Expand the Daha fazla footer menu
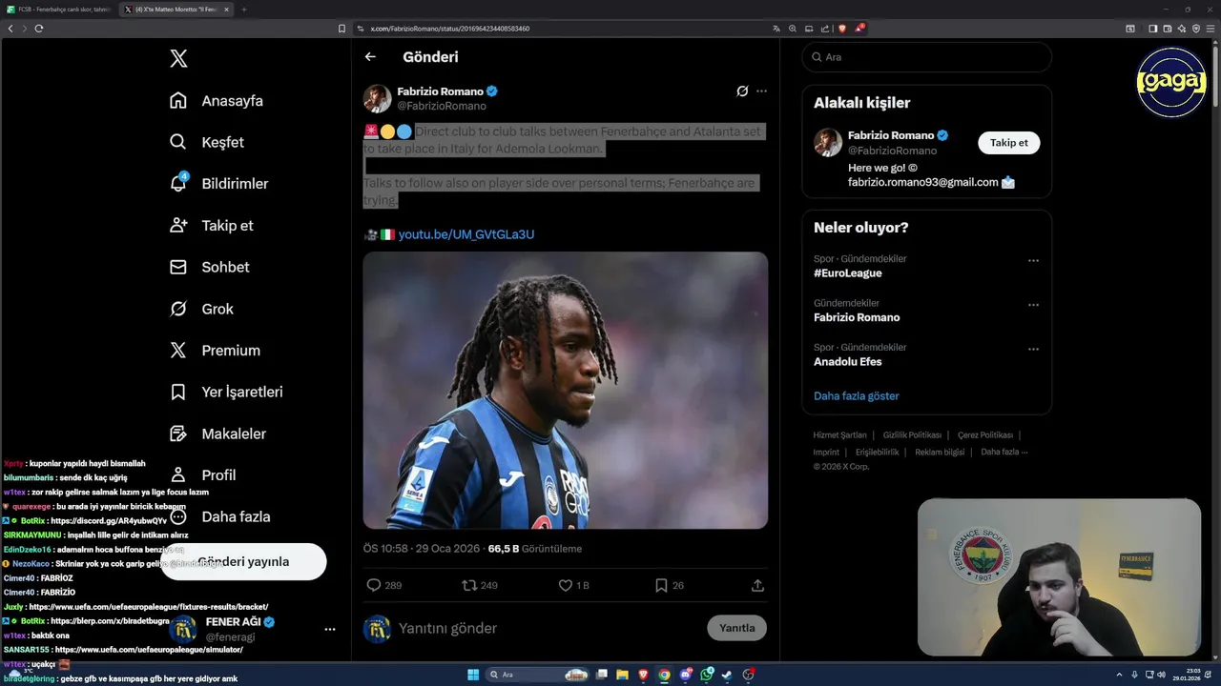Image resolution: width=1221 pixels, height=686 pixels. tap(1004, 452)
